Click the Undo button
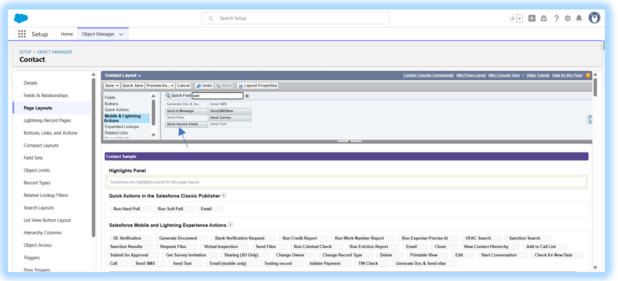The width and height of the screenshot is (618, 281). point(205,86)
